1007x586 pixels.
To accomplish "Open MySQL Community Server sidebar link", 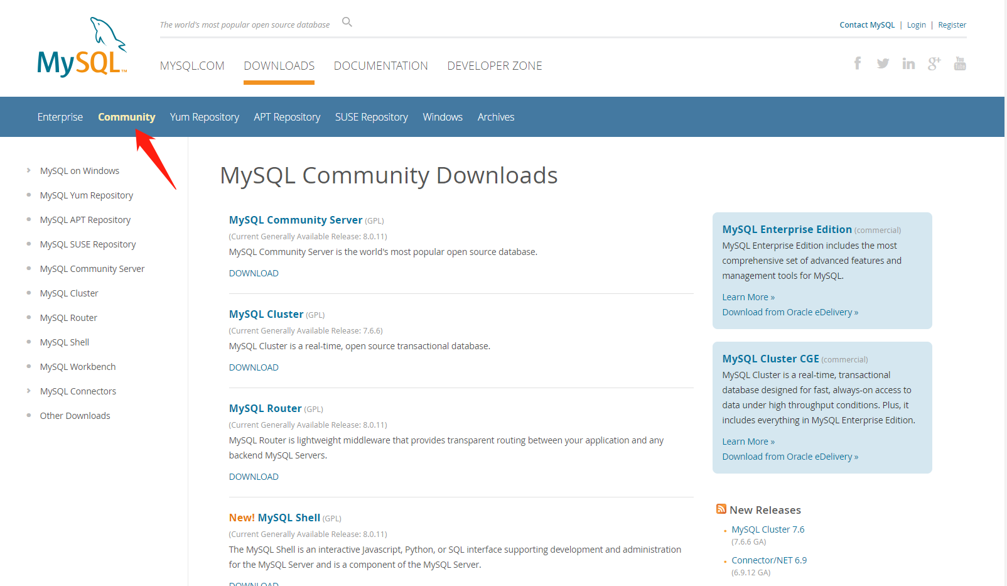I will [x=92, y=269].
